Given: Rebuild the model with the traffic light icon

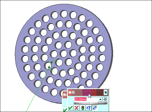Looking at the screenshot, I should click(83, 108).
